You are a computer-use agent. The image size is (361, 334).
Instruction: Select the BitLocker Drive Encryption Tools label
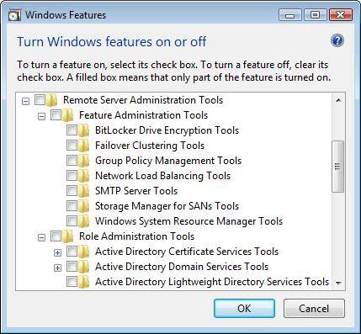pyautogui.click(x=167, y=130)
